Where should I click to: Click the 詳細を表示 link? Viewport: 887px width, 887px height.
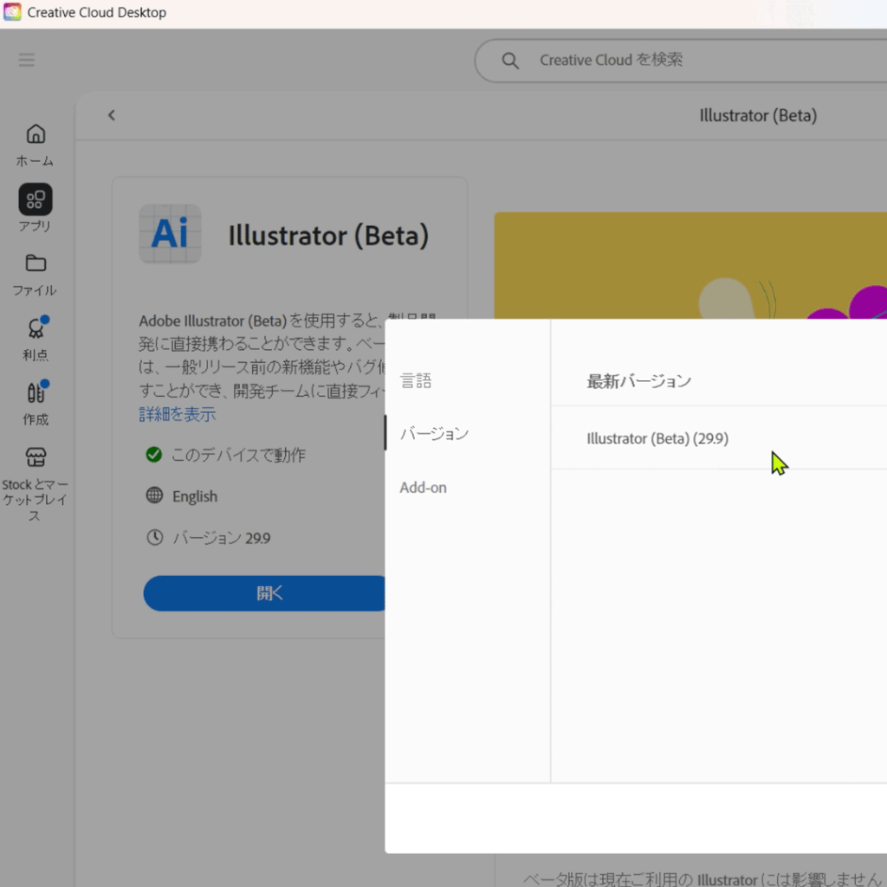178,414
